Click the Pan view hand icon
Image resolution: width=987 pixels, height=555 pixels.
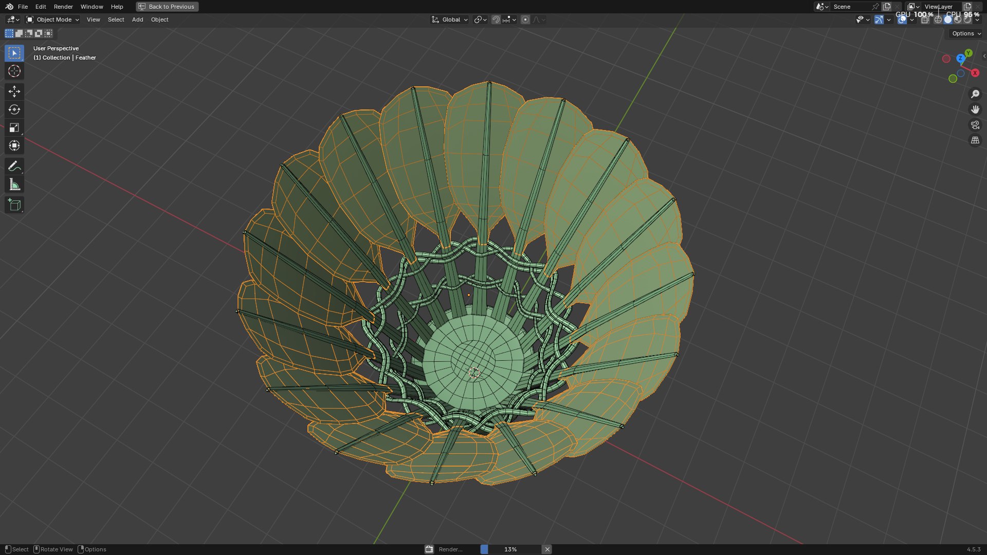coord(975,109)
